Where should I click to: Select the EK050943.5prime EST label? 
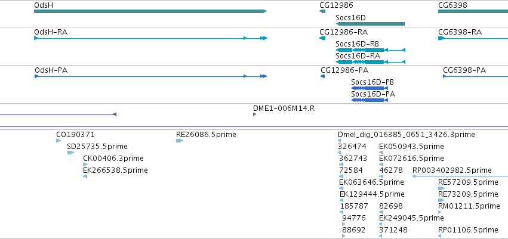click(x=411, y=147)
